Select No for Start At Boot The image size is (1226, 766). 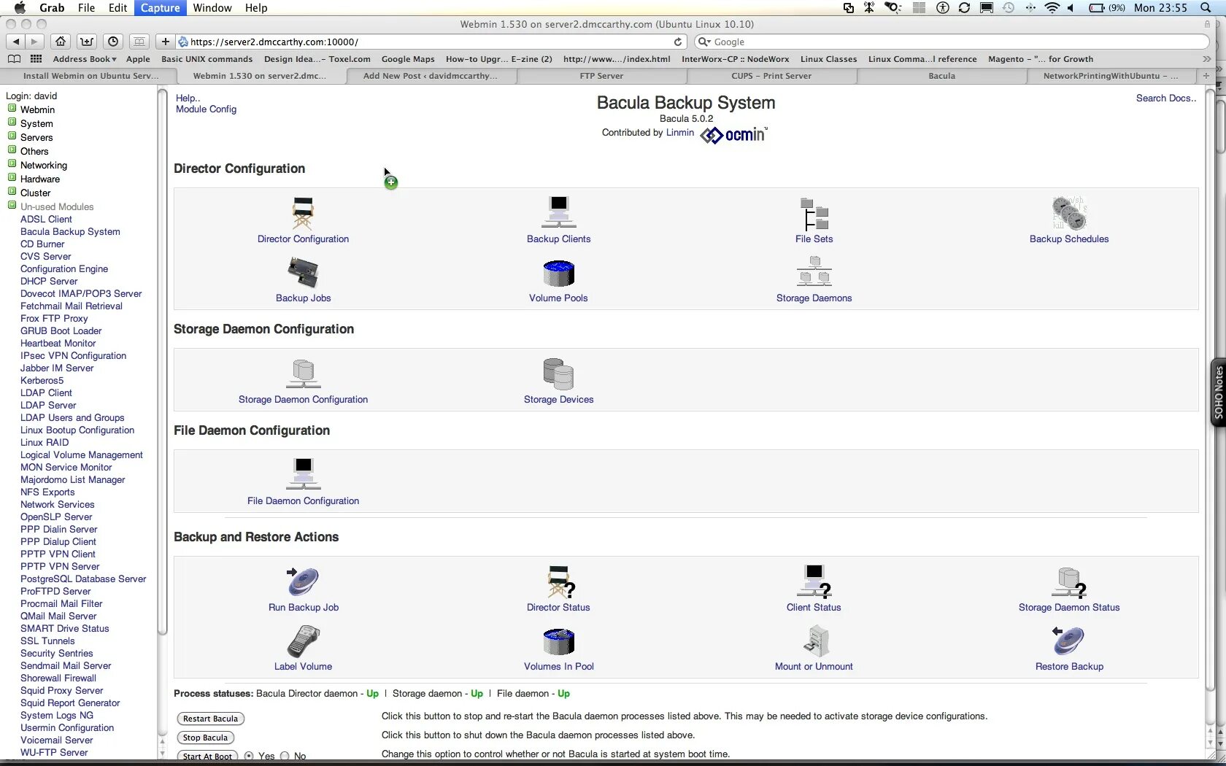coord(285,756)
